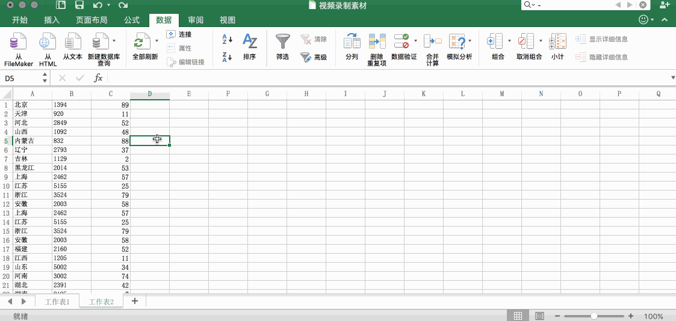Click the Undo arrow
This screenshot has height=321, width=676.
(98, 5)
